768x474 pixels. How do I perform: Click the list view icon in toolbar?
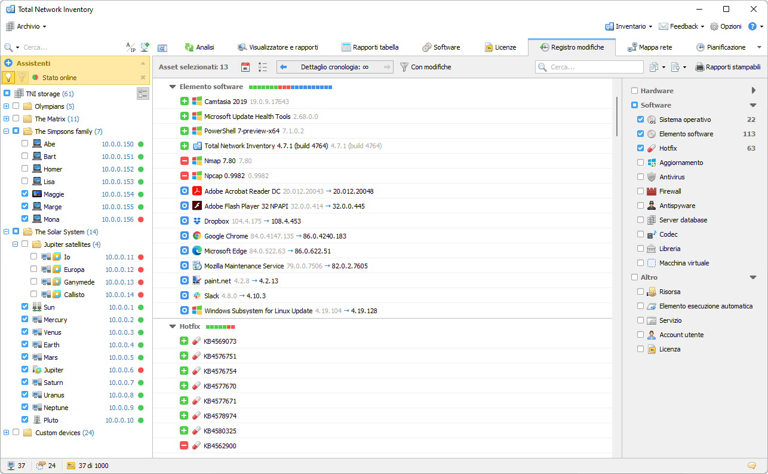point(263,67)
